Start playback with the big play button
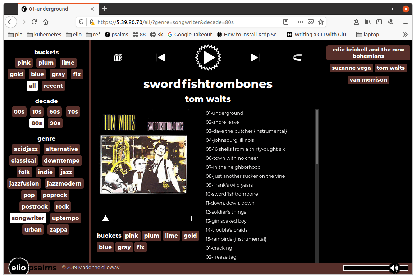The height and width of the screenshot is (278, 416). (208, 58)
